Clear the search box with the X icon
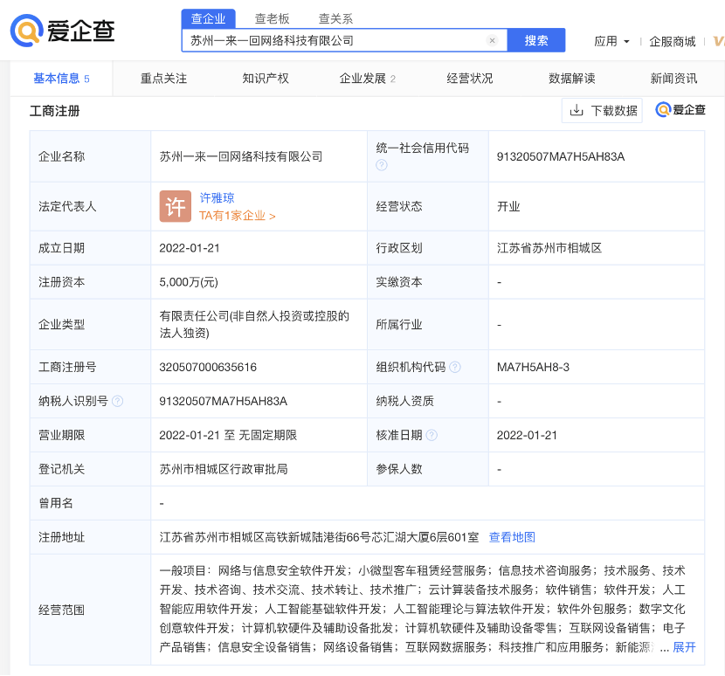The height and width of the screenshot is (676, 725). 492,40
